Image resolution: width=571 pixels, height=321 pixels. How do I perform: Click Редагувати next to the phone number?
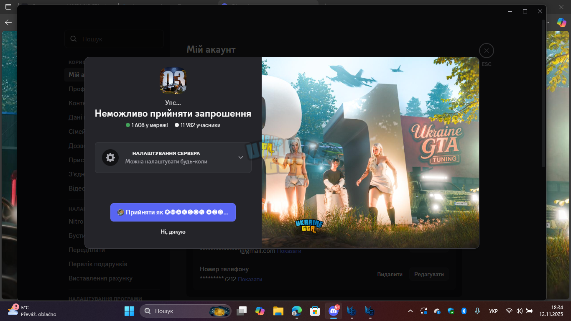click(429, 275)
